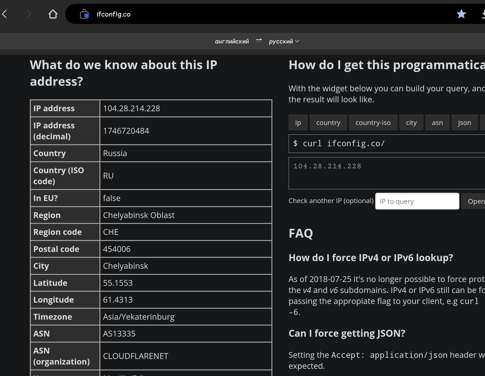
Task: Click the 'Postal code' row label
Action: pyautogui.click(x=56, y=249)
